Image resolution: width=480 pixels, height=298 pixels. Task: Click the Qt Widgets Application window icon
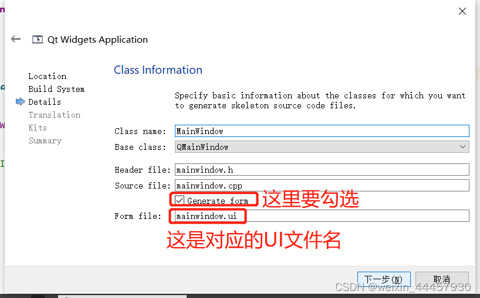click(x=38, y=40)
